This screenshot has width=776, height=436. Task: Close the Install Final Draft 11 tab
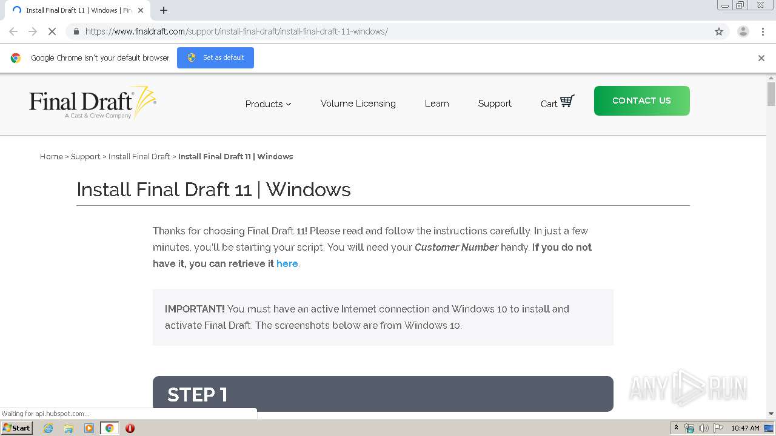(141, 10)
